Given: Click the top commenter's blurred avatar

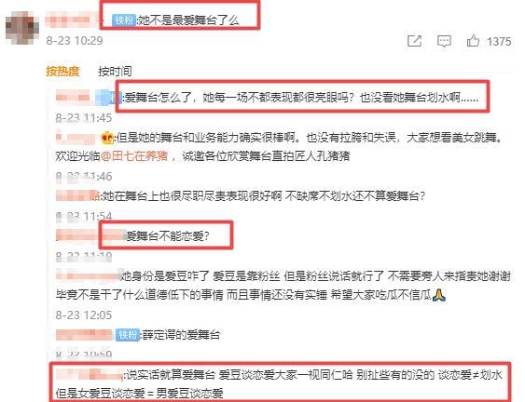Looking at the screenshot, I should [22, 28].
